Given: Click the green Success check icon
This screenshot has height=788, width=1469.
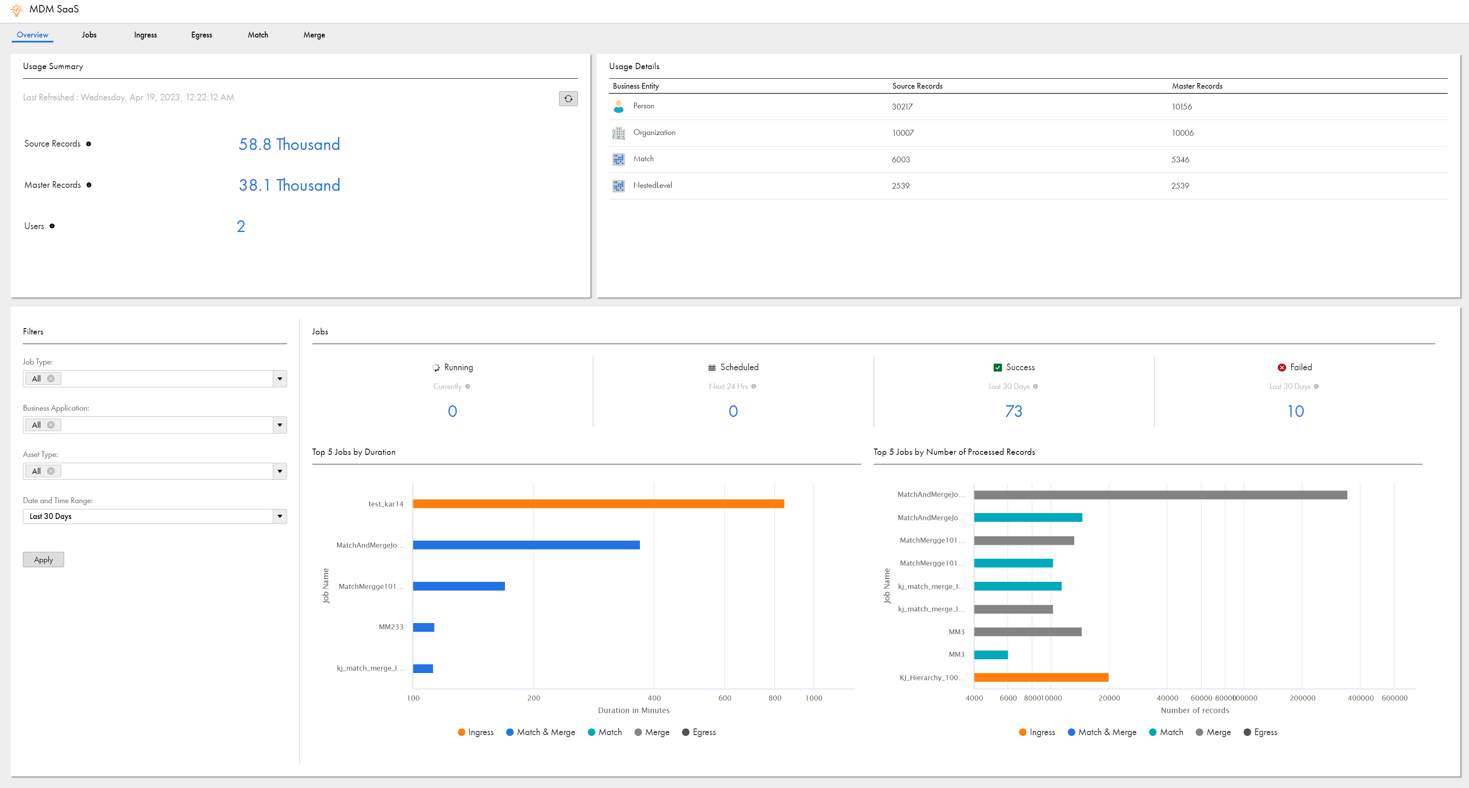Looking at the screenshot, I should (997, 368).
